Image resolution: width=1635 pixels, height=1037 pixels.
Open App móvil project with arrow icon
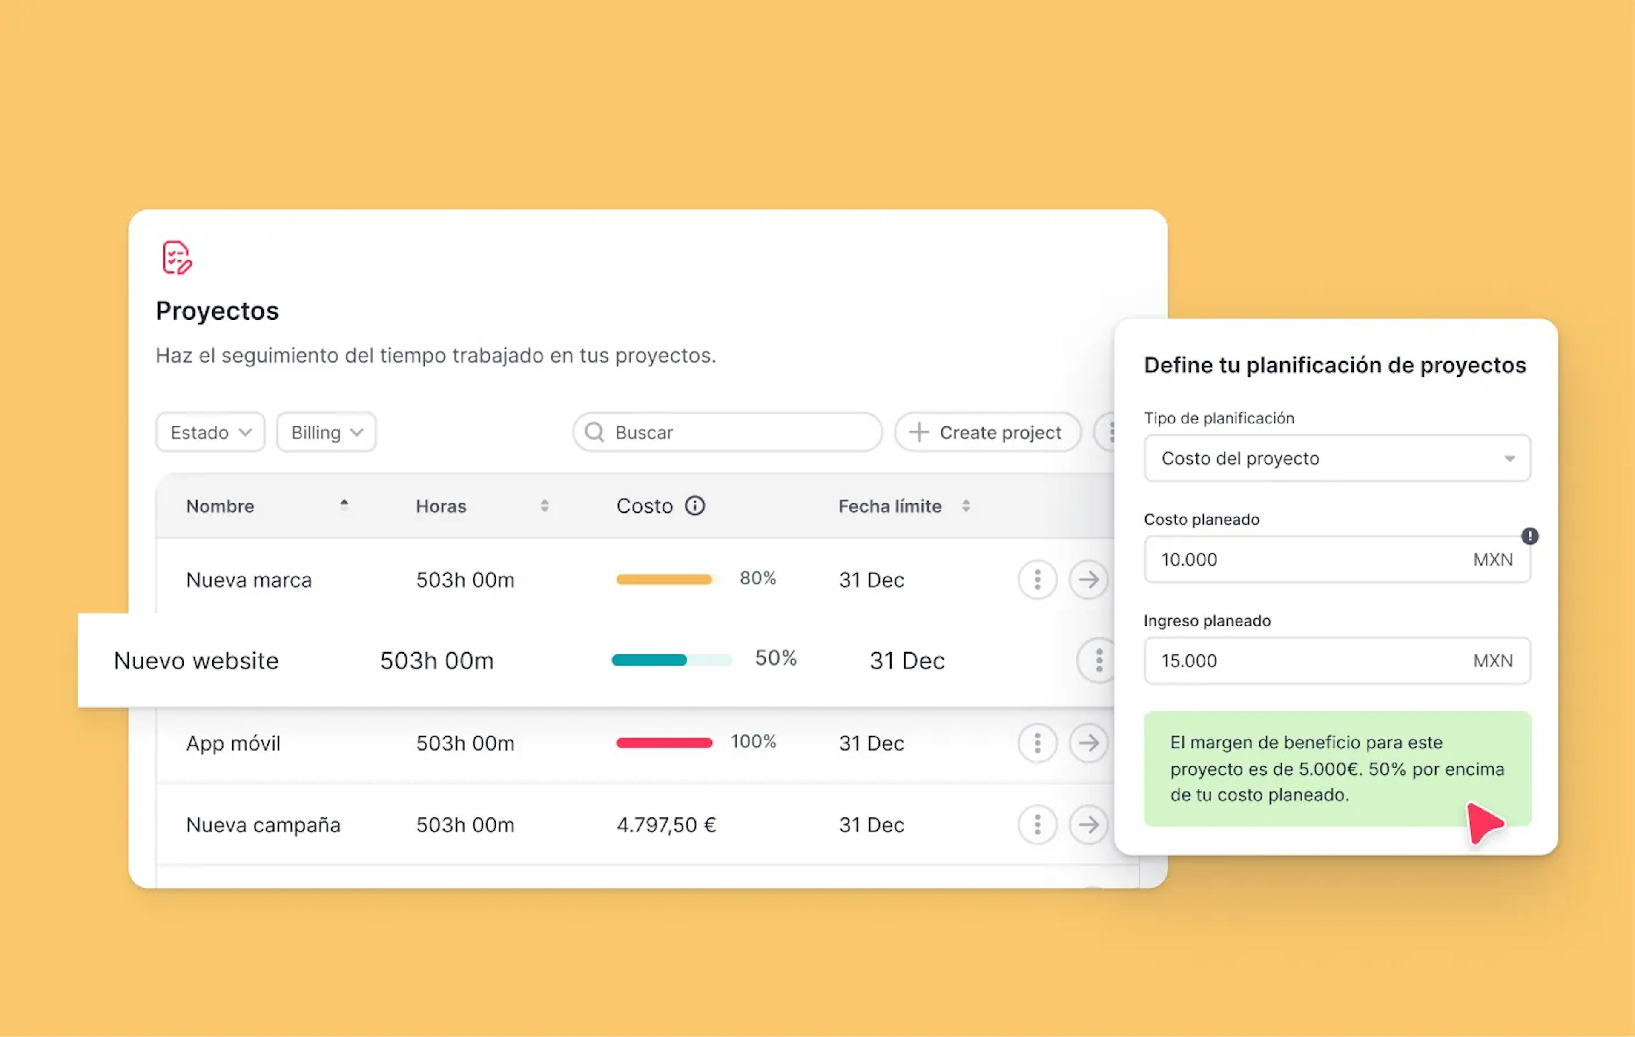point(1088,743)
